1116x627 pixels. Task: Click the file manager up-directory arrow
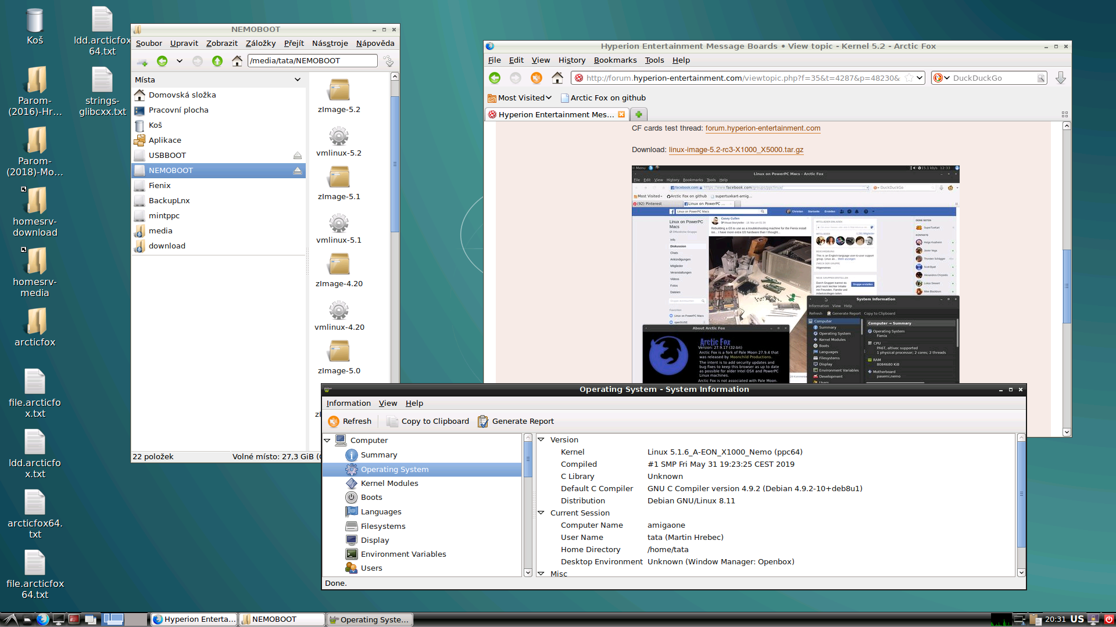[217, 61]
